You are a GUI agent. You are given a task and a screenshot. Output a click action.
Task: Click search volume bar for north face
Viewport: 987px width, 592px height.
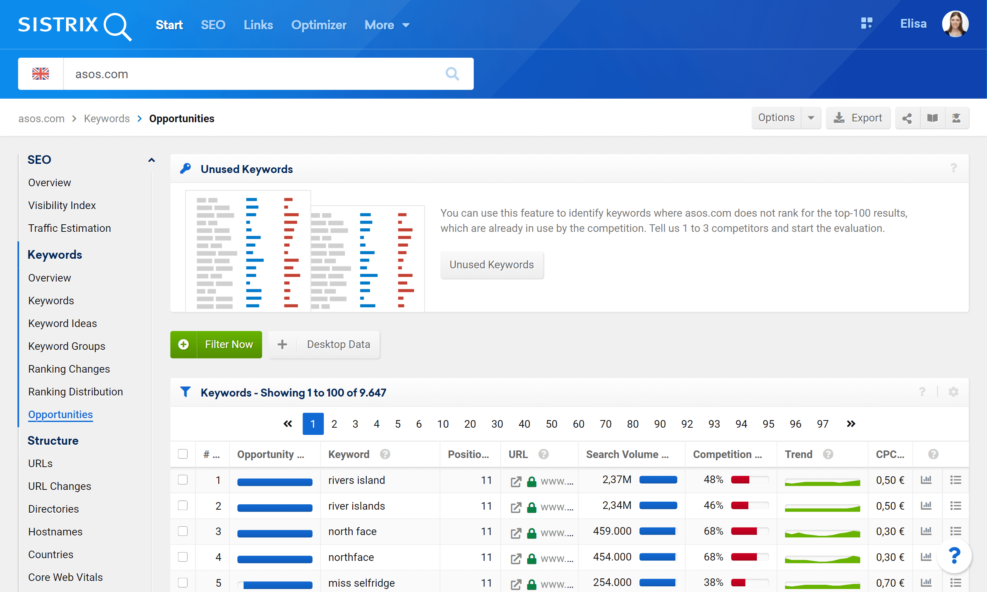pos(658,531)
